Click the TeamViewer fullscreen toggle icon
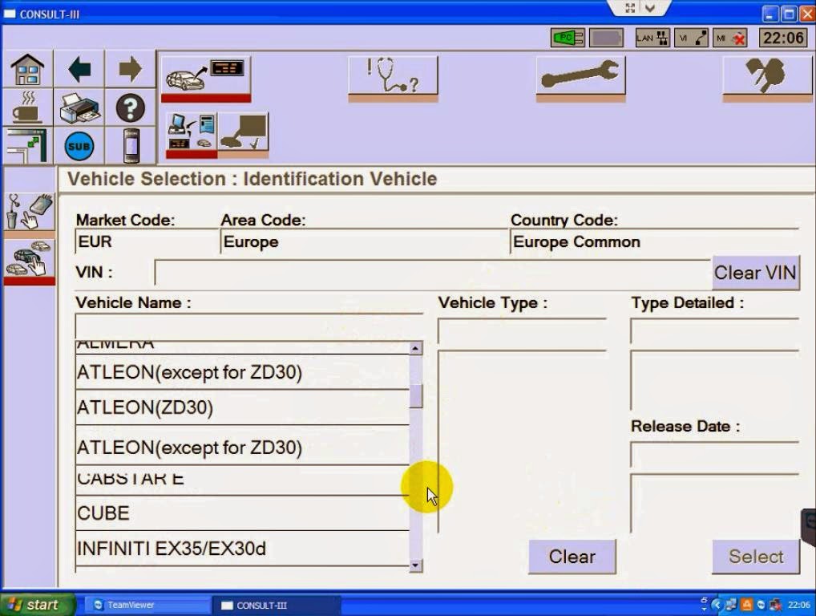Image resolution: width=816 pixels, height=616 pixels. pos(630,8)
